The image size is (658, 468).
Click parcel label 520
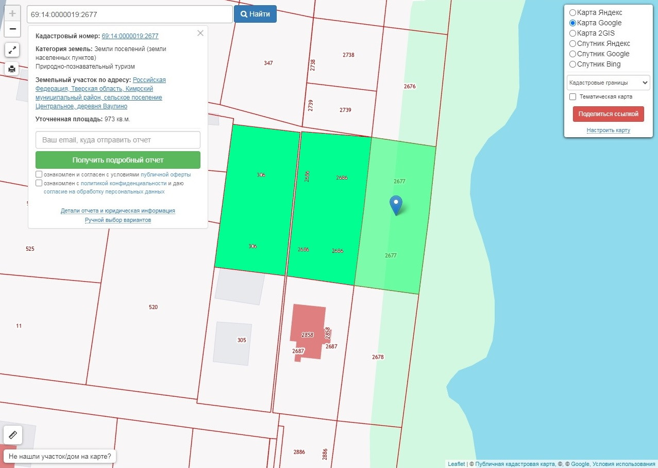tap(153, 307)
